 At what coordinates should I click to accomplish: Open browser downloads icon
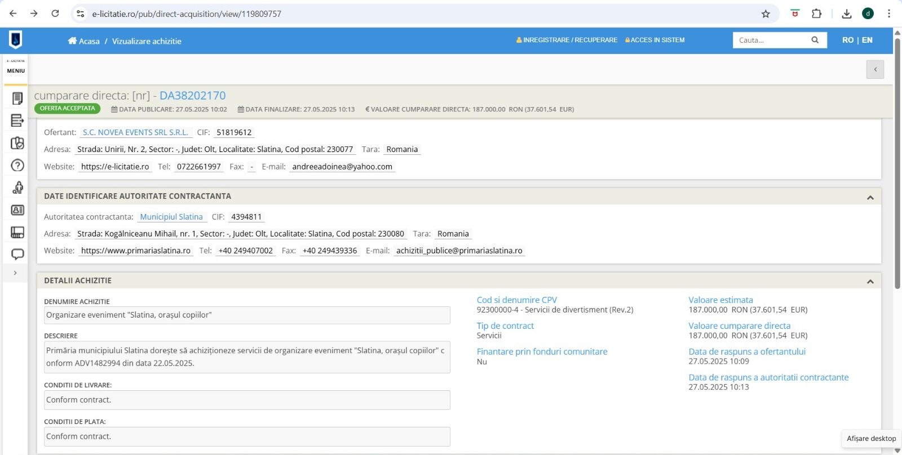point(846,14)
